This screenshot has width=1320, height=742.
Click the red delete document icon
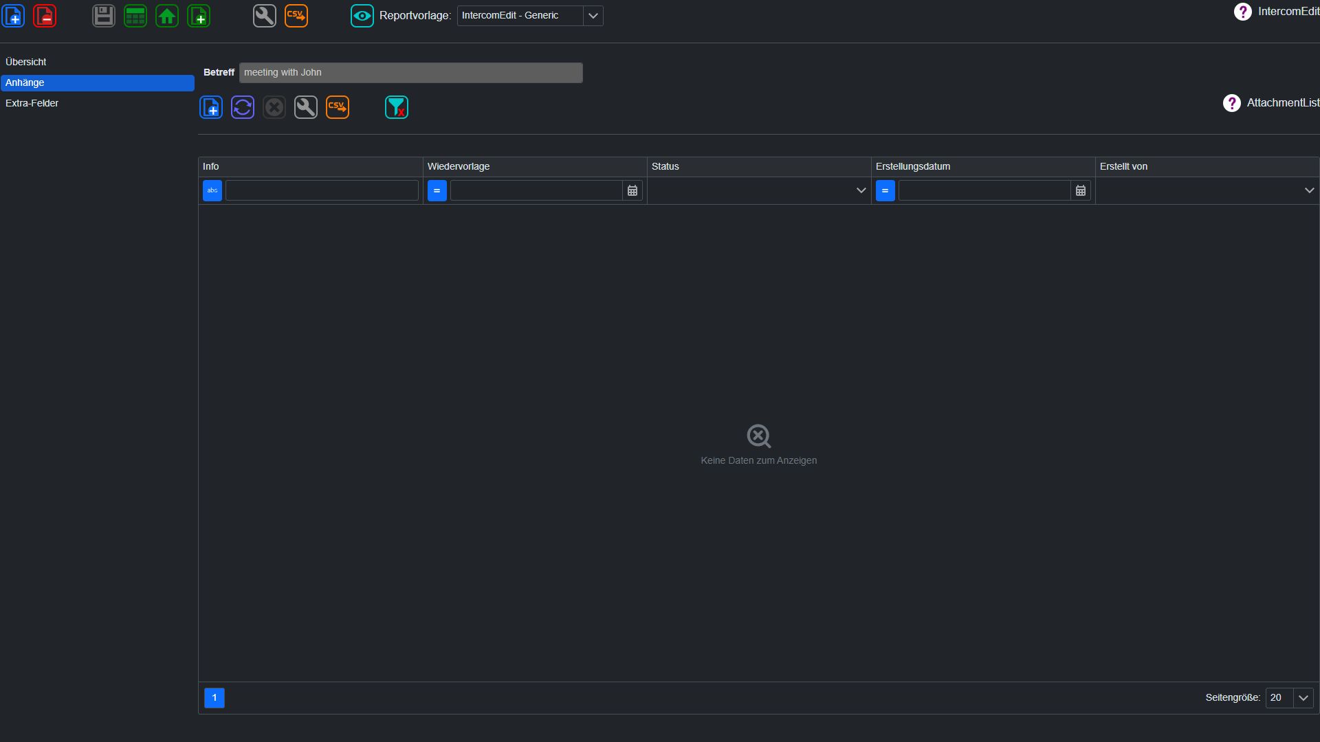(45, 16)
